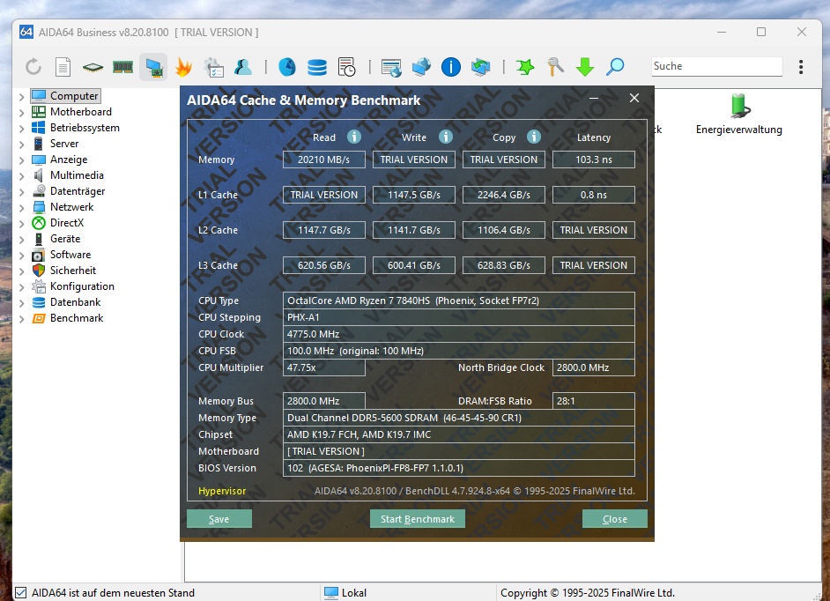Viewport: 830px width, 601px height.
Task: Click the L1 Cache copy value 2246.4 GB/s
Action: [x=504, y=195]
